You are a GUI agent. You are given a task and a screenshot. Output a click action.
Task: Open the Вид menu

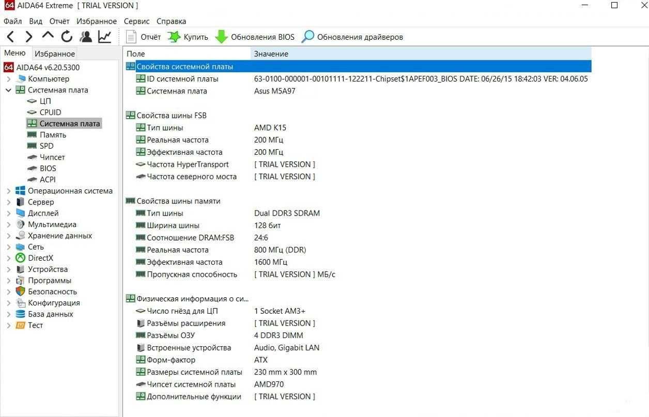[x=36, y=21]
